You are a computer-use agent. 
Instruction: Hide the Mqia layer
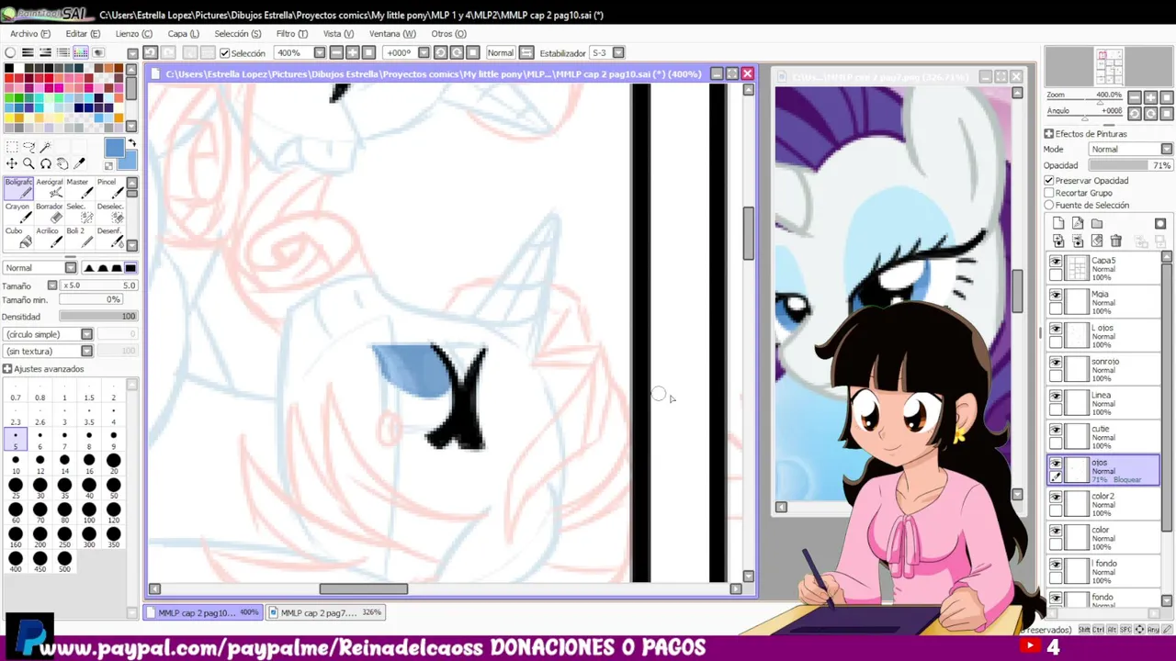1056,296
